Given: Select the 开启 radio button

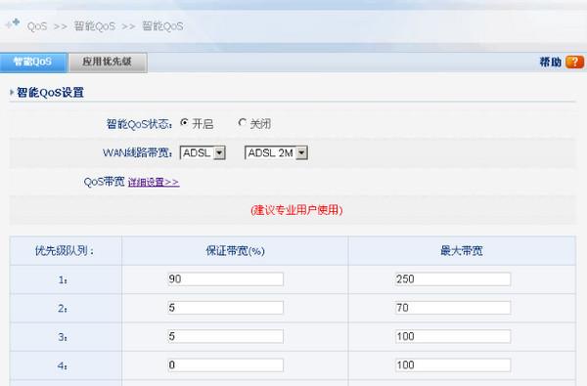Looking at the screenshot, I should tap(184, 122).
